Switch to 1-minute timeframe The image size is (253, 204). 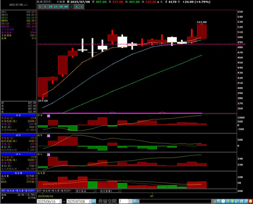pyautogui.click(x=40, y=7)
